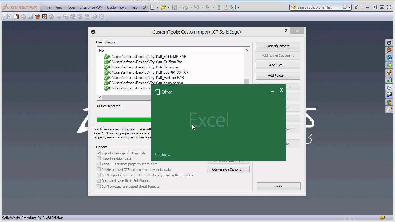Expand the dropdown arrow beside Open folder
395x222 pixels.
click(169, 7)
